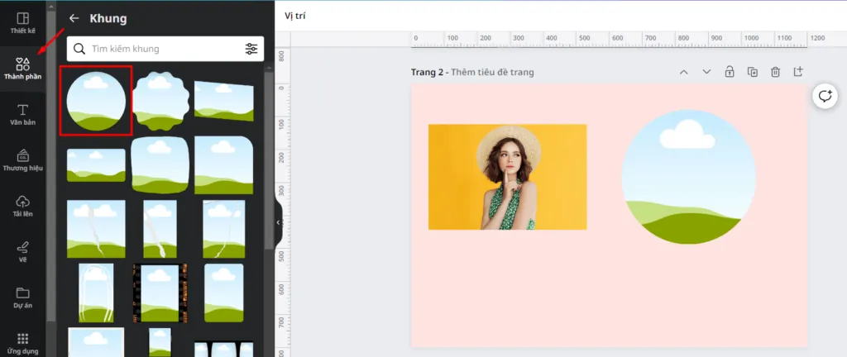
Task: Click the frames panel vertical scrollbar
Action: pos(269,160)
